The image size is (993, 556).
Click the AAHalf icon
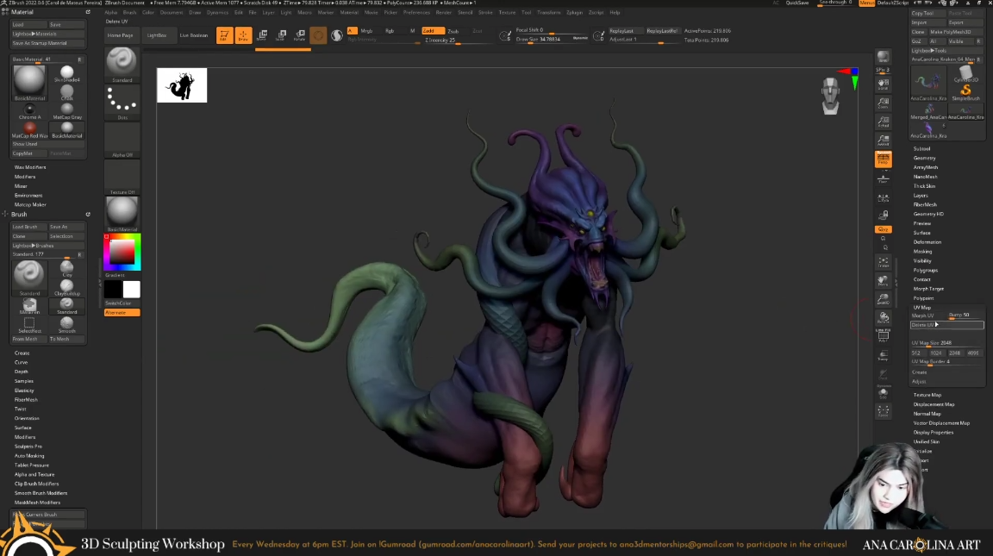coord(883,140)
